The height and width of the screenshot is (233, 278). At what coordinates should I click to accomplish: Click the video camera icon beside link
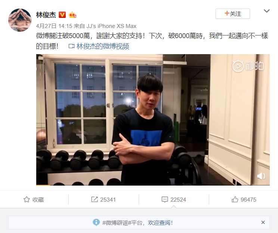(71, 46)
